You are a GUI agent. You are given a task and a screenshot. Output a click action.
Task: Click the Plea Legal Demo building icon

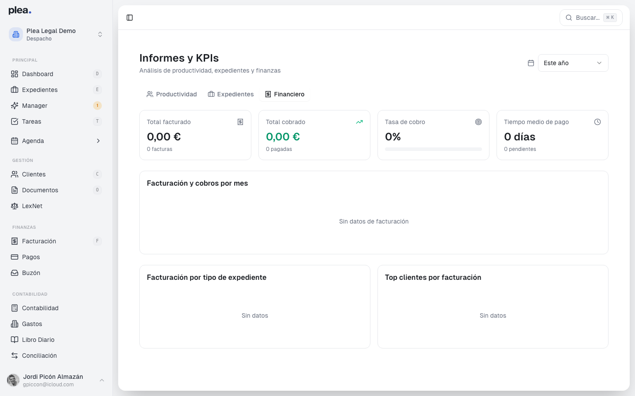tap(16, 34)
